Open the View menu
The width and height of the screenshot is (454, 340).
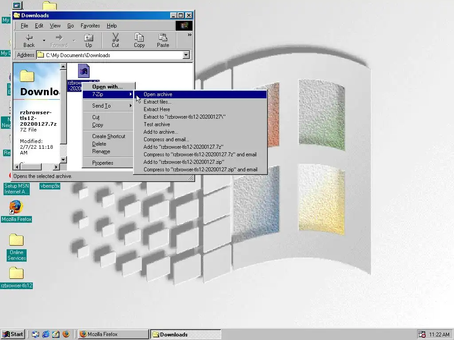(55, 26)
